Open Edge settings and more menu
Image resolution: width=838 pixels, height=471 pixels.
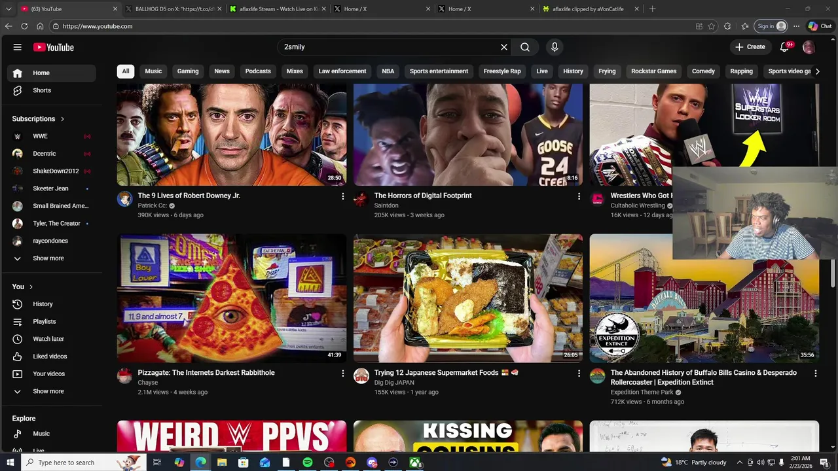(796, 26)
